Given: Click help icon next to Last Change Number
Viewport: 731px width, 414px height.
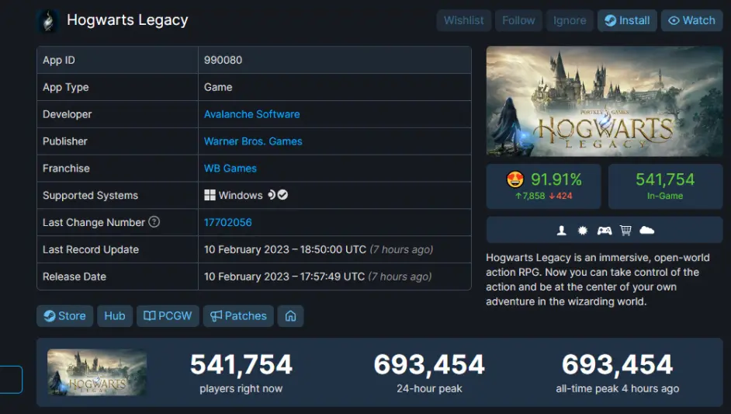Looking at the screenshot, I should click(154, 221).
